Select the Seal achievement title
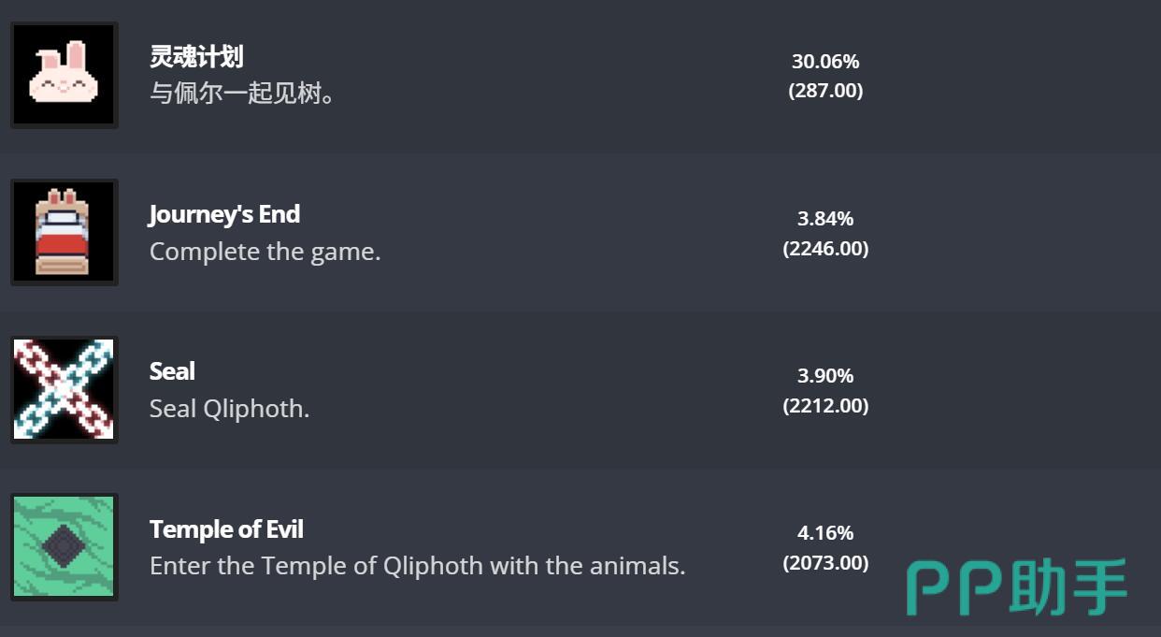 172,371
